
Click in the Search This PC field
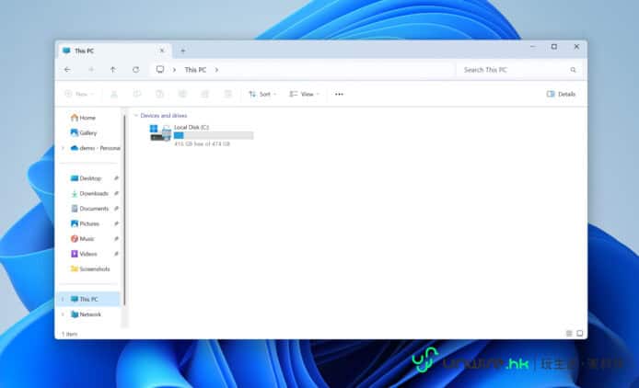[x=511, y=70]
